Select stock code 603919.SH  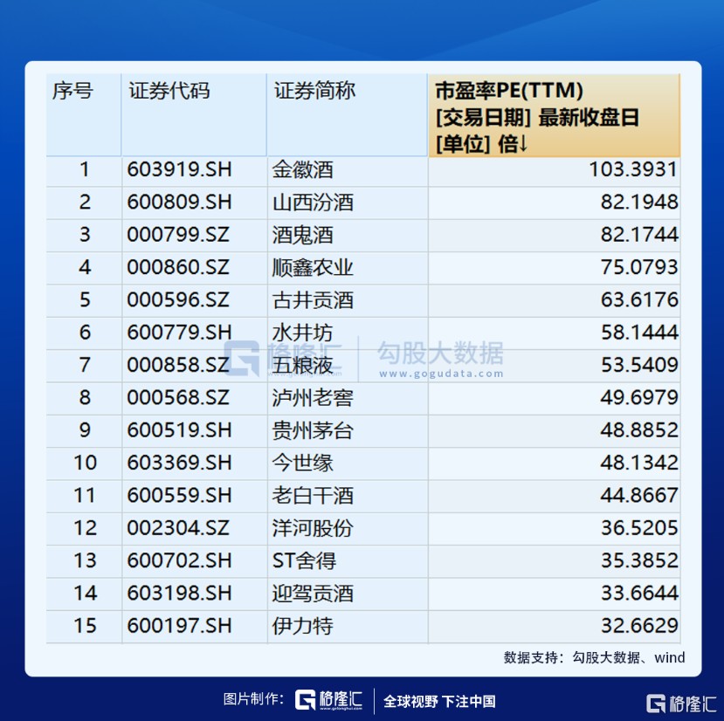click(x=179, y=169)
